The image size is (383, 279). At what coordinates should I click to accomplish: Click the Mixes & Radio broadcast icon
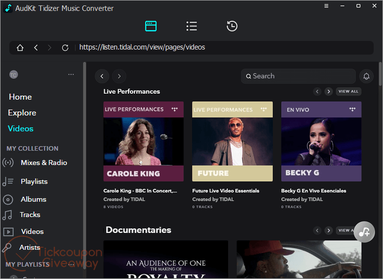[8, 163]
